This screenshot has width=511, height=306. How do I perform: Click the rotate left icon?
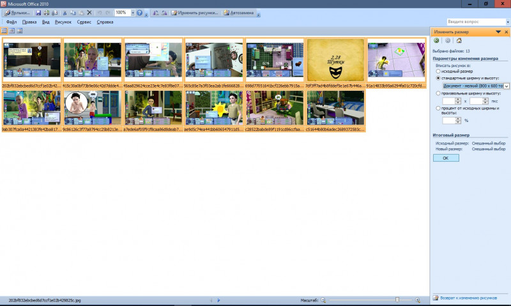pyautogui.click(x=156, y=13)
